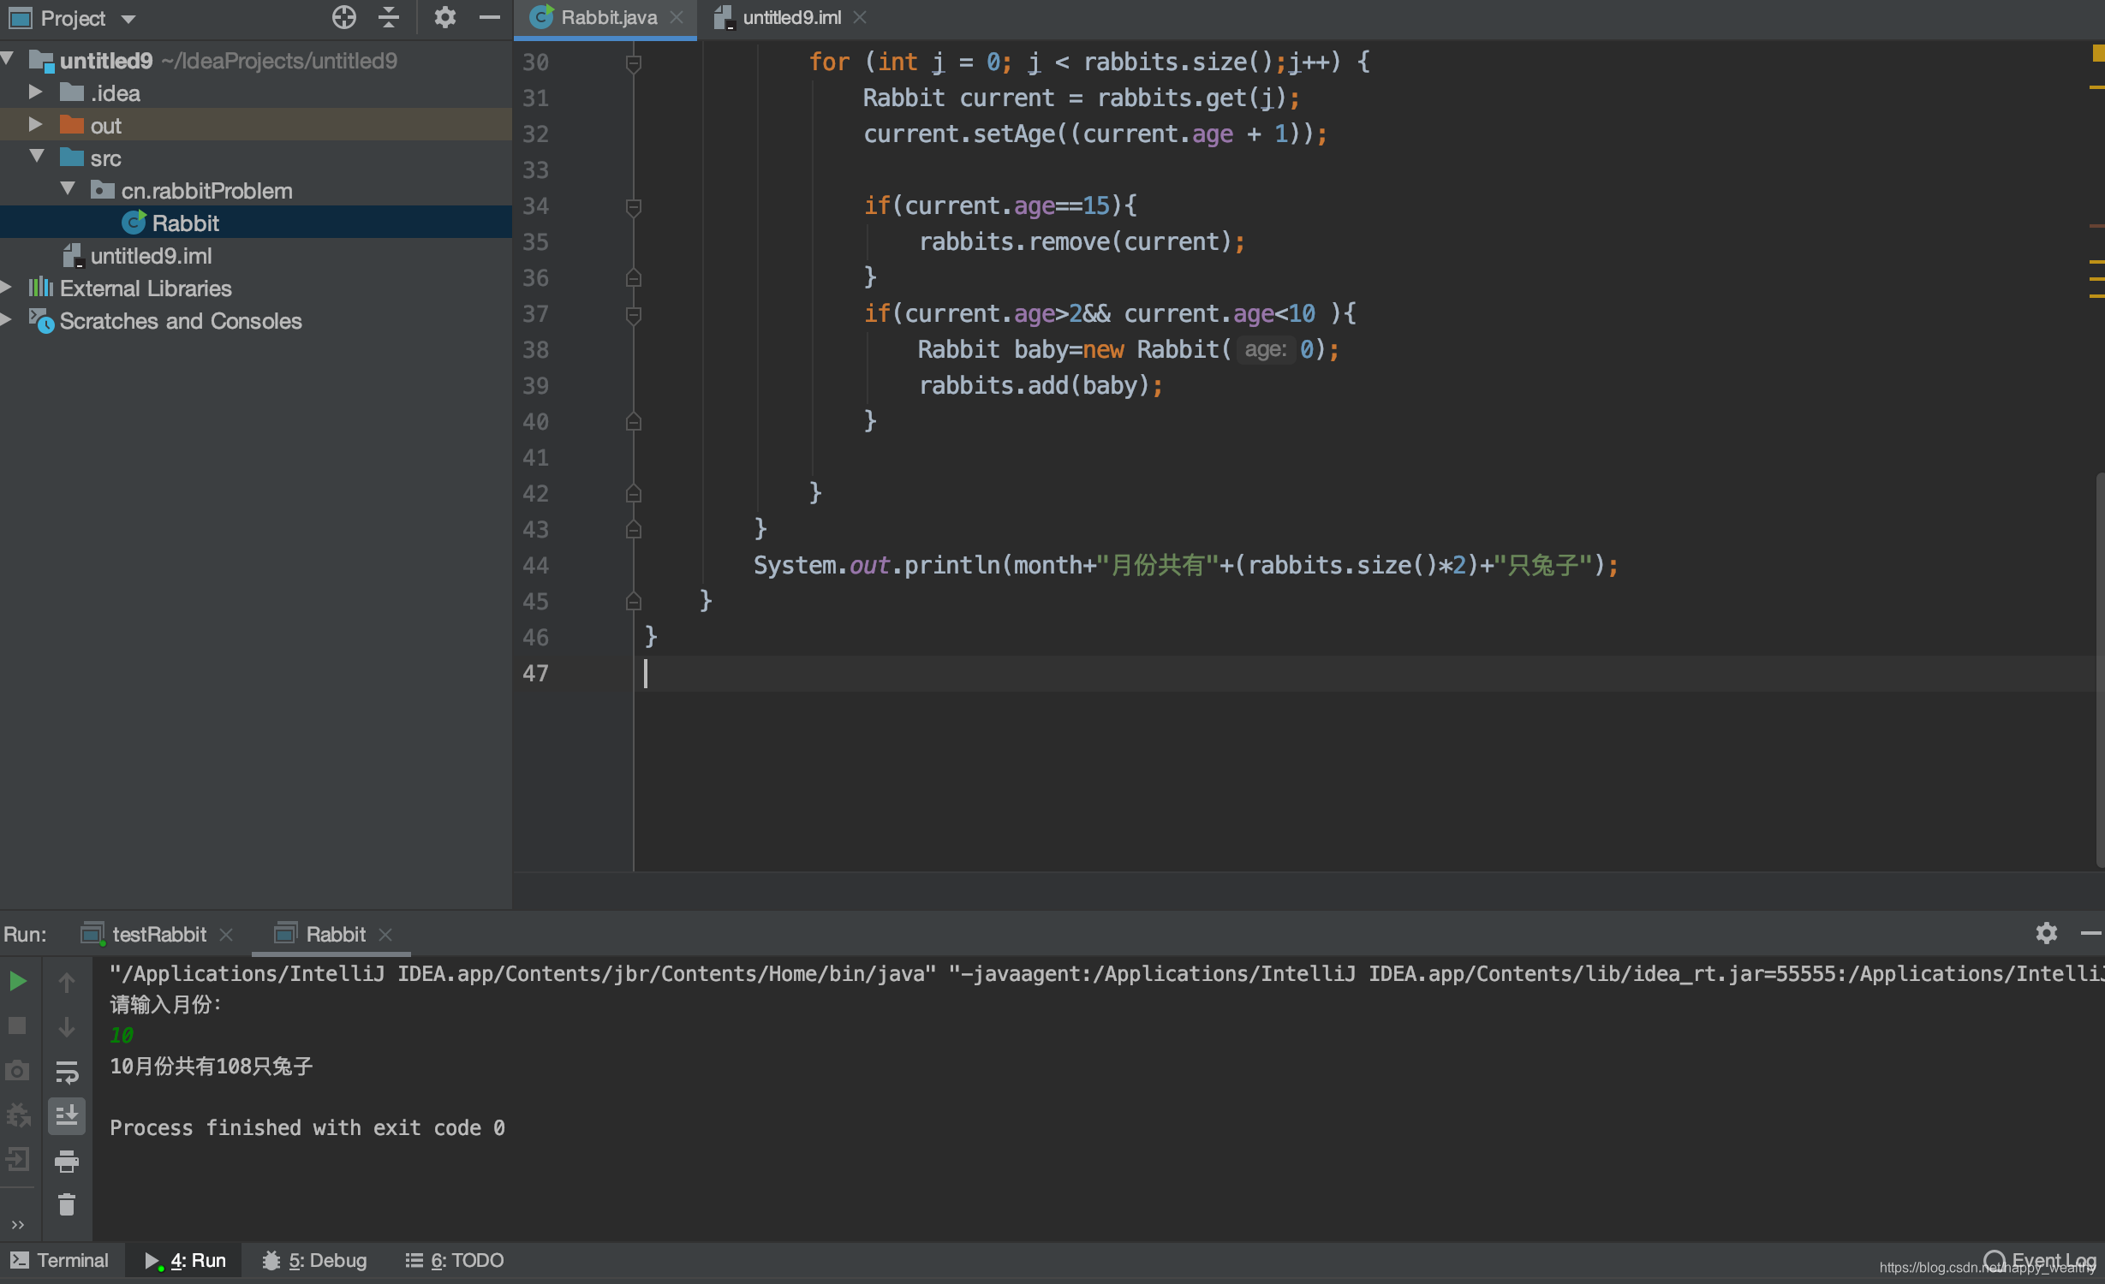Collapse the untitled9 project root
This screenshot has height=1284, width=2105.
pyautogui.click(x=10, y=60)
